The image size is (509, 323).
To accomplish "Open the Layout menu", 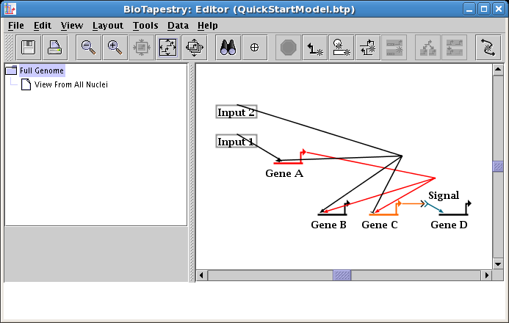I will 107,25.
